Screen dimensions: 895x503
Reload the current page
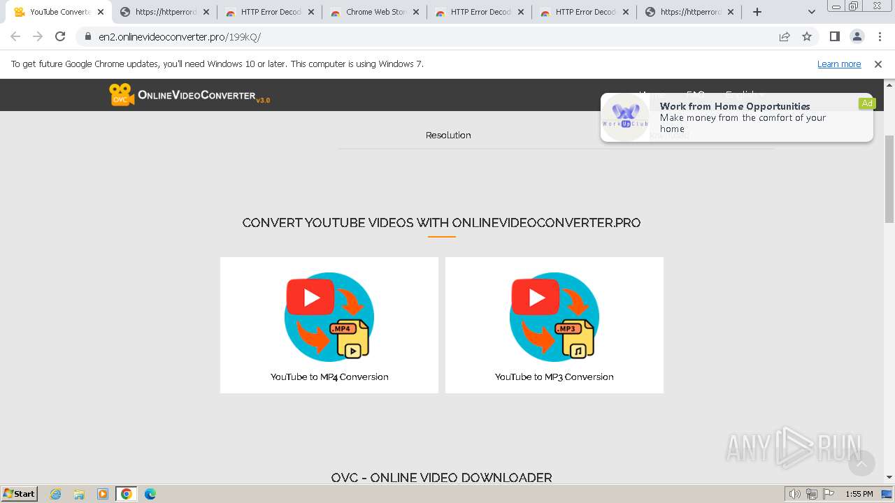60,36
